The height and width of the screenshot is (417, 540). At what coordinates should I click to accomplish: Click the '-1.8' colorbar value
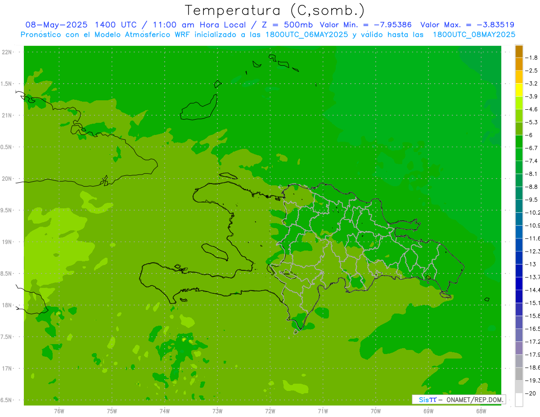pyautogui.click(x=531, y=58)
